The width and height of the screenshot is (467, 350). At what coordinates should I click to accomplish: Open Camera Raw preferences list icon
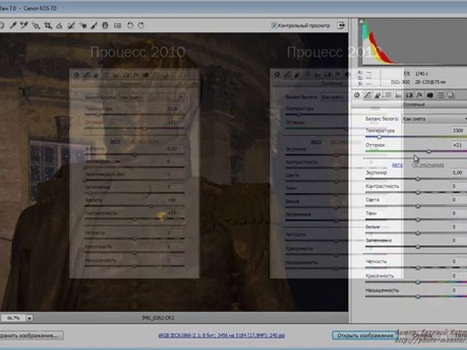118,26
